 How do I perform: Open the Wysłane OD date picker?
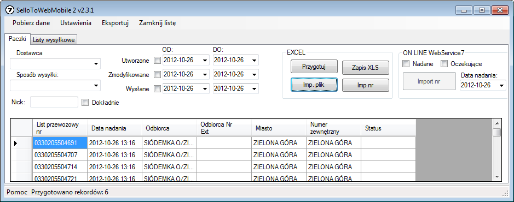(205, 88)
